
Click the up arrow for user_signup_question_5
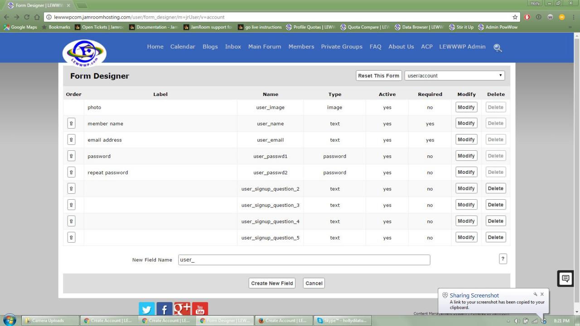71,237
